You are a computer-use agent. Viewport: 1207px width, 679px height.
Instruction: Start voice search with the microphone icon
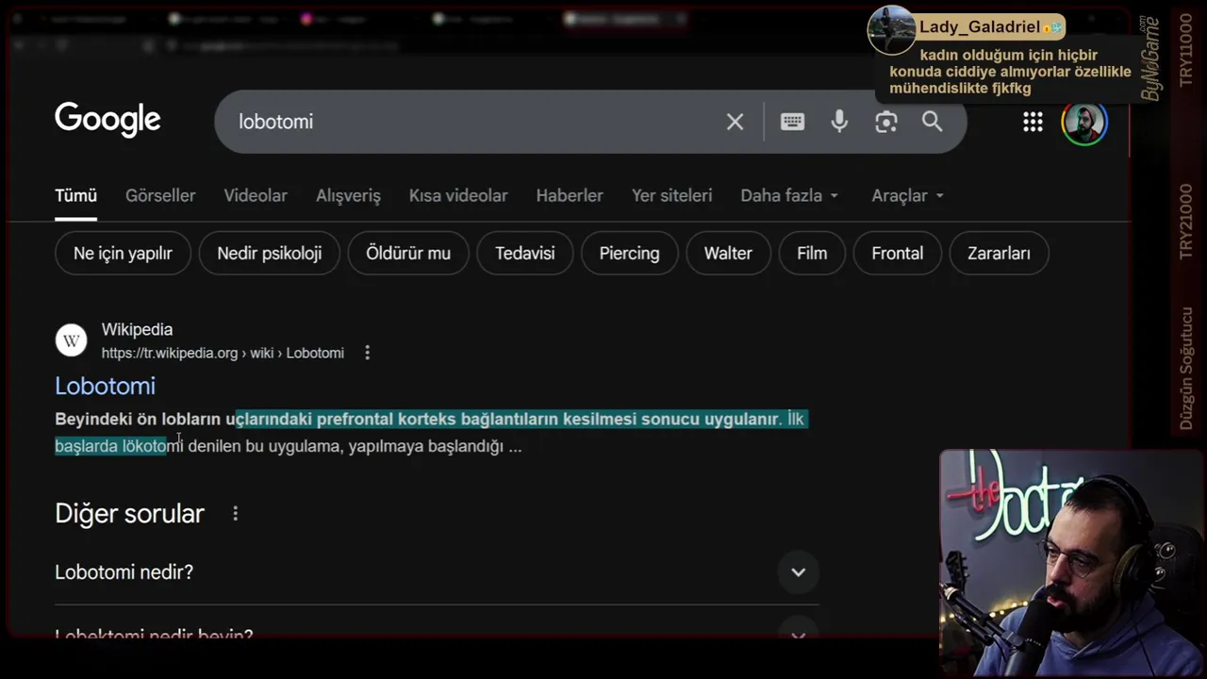pos(839,122)
